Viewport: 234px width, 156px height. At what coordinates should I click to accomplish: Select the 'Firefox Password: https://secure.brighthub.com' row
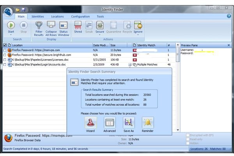pyautogui.click(x=89, y=55)
